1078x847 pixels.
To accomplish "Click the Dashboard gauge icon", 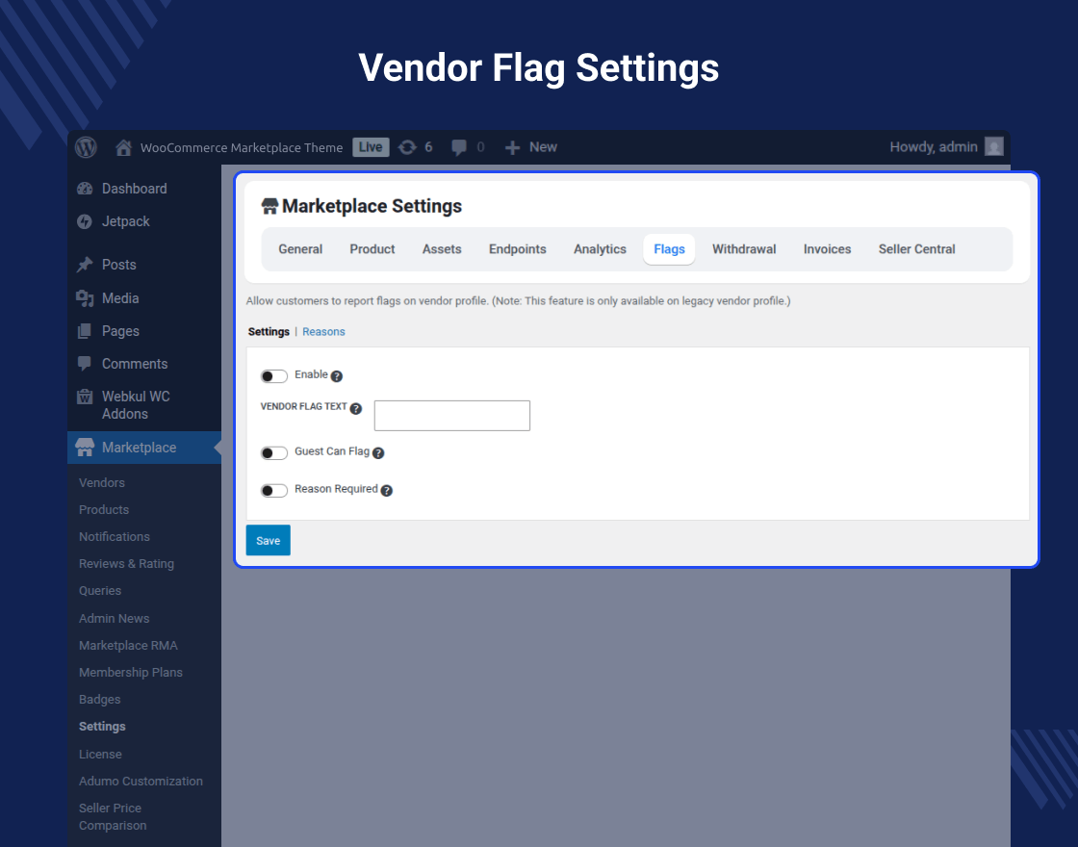I will pos(85,189).
